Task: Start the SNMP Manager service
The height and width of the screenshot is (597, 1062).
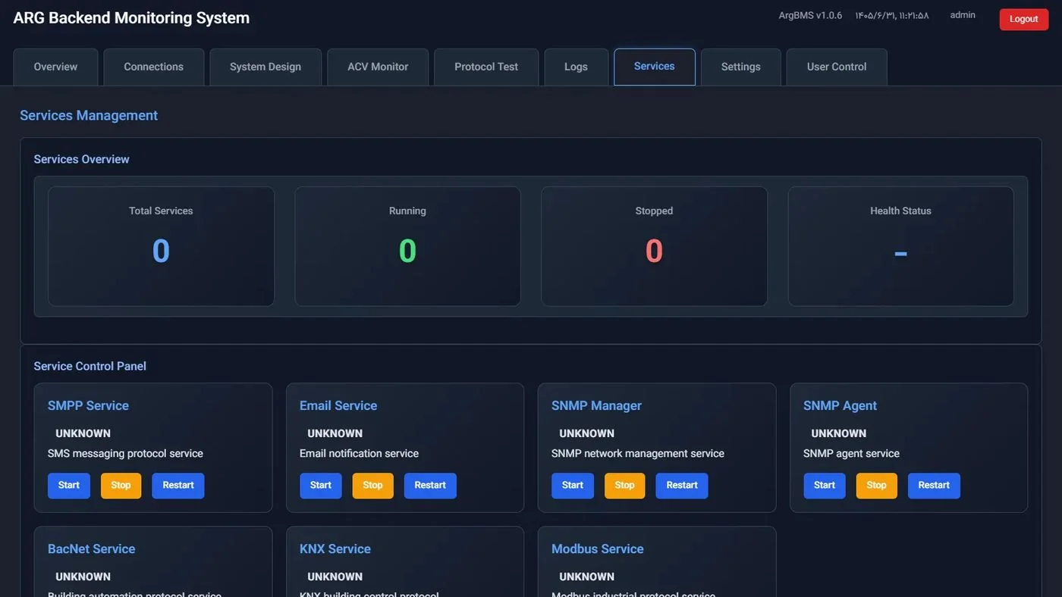Action: 573,486
